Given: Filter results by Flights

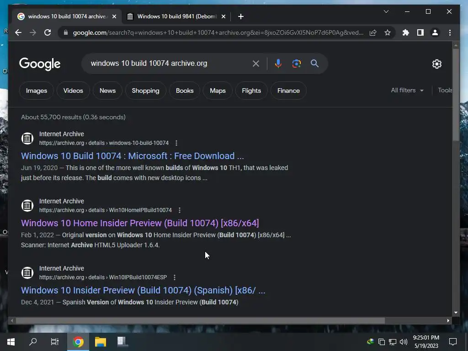Looking at the screenshot, I should tap(251, 90).
